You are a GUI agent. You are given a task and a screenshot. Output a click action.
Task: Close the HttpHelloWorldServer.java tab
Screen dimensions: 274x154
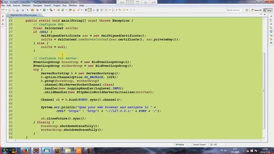tap(39, 15)
